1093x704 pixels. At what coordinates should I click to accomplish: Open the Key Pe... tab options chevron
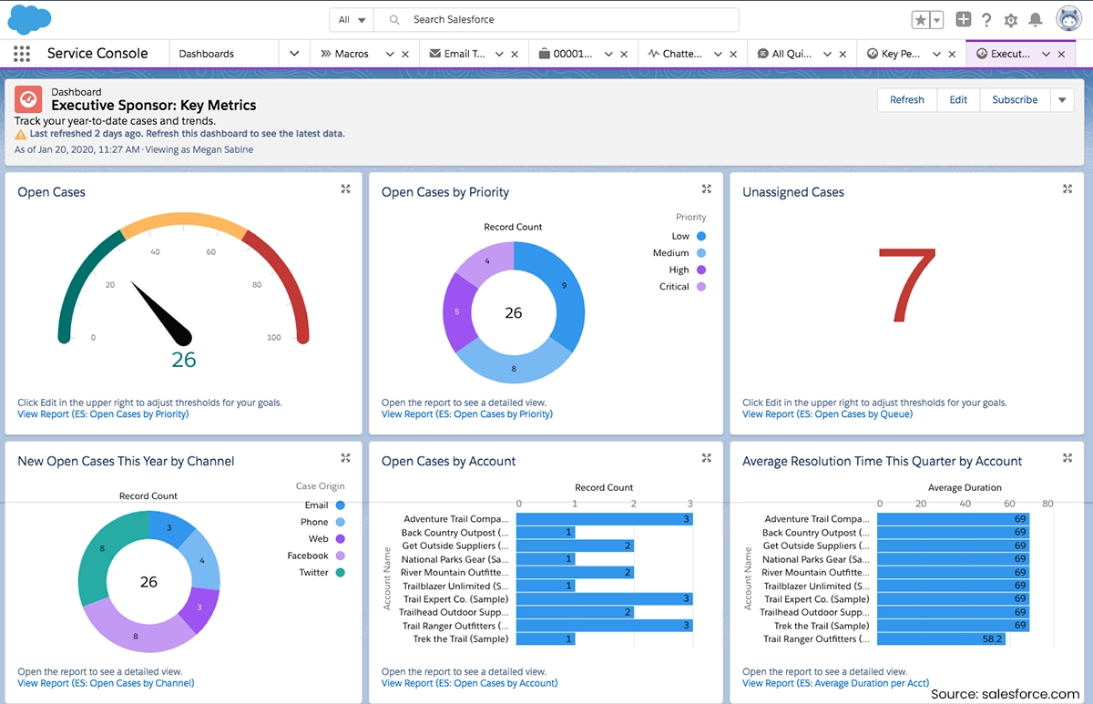coord(936,54)
